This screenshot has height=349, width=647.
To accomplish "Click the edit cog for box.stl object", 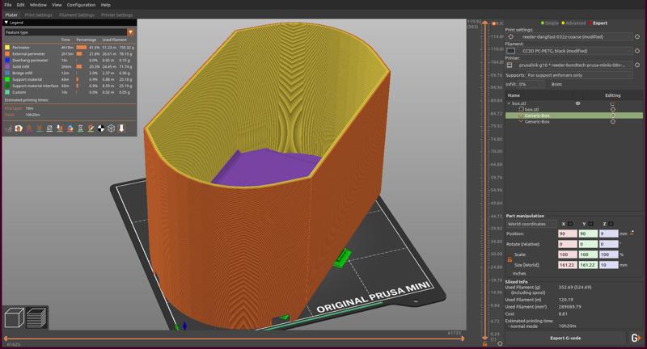I will (x=613, y=103).
